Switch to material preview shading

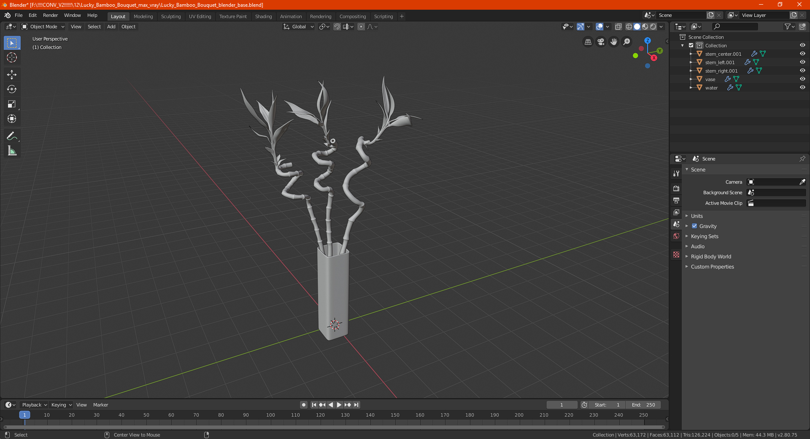pos(645,27)
